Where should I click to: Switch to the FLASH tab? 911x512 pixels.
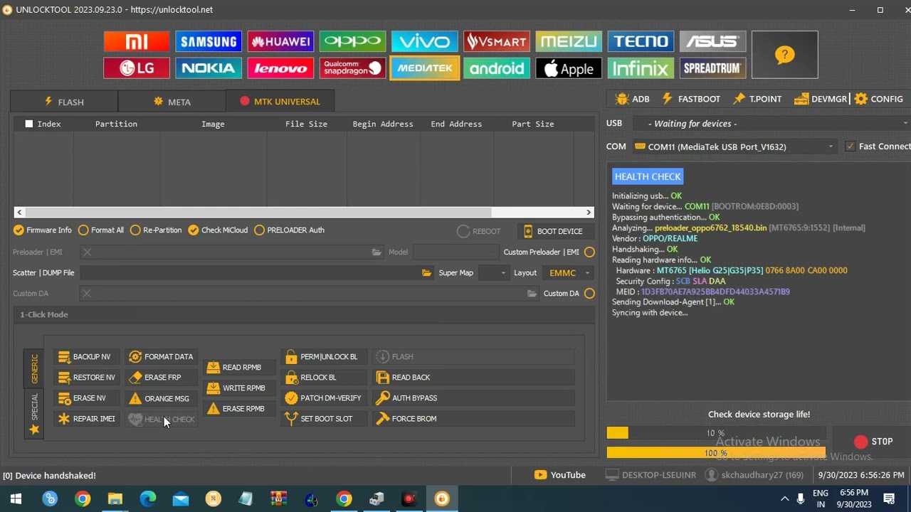click(64, 102)
